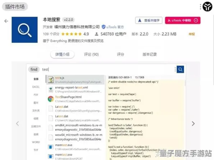Click the uTools logo avatar

(207, 6)
